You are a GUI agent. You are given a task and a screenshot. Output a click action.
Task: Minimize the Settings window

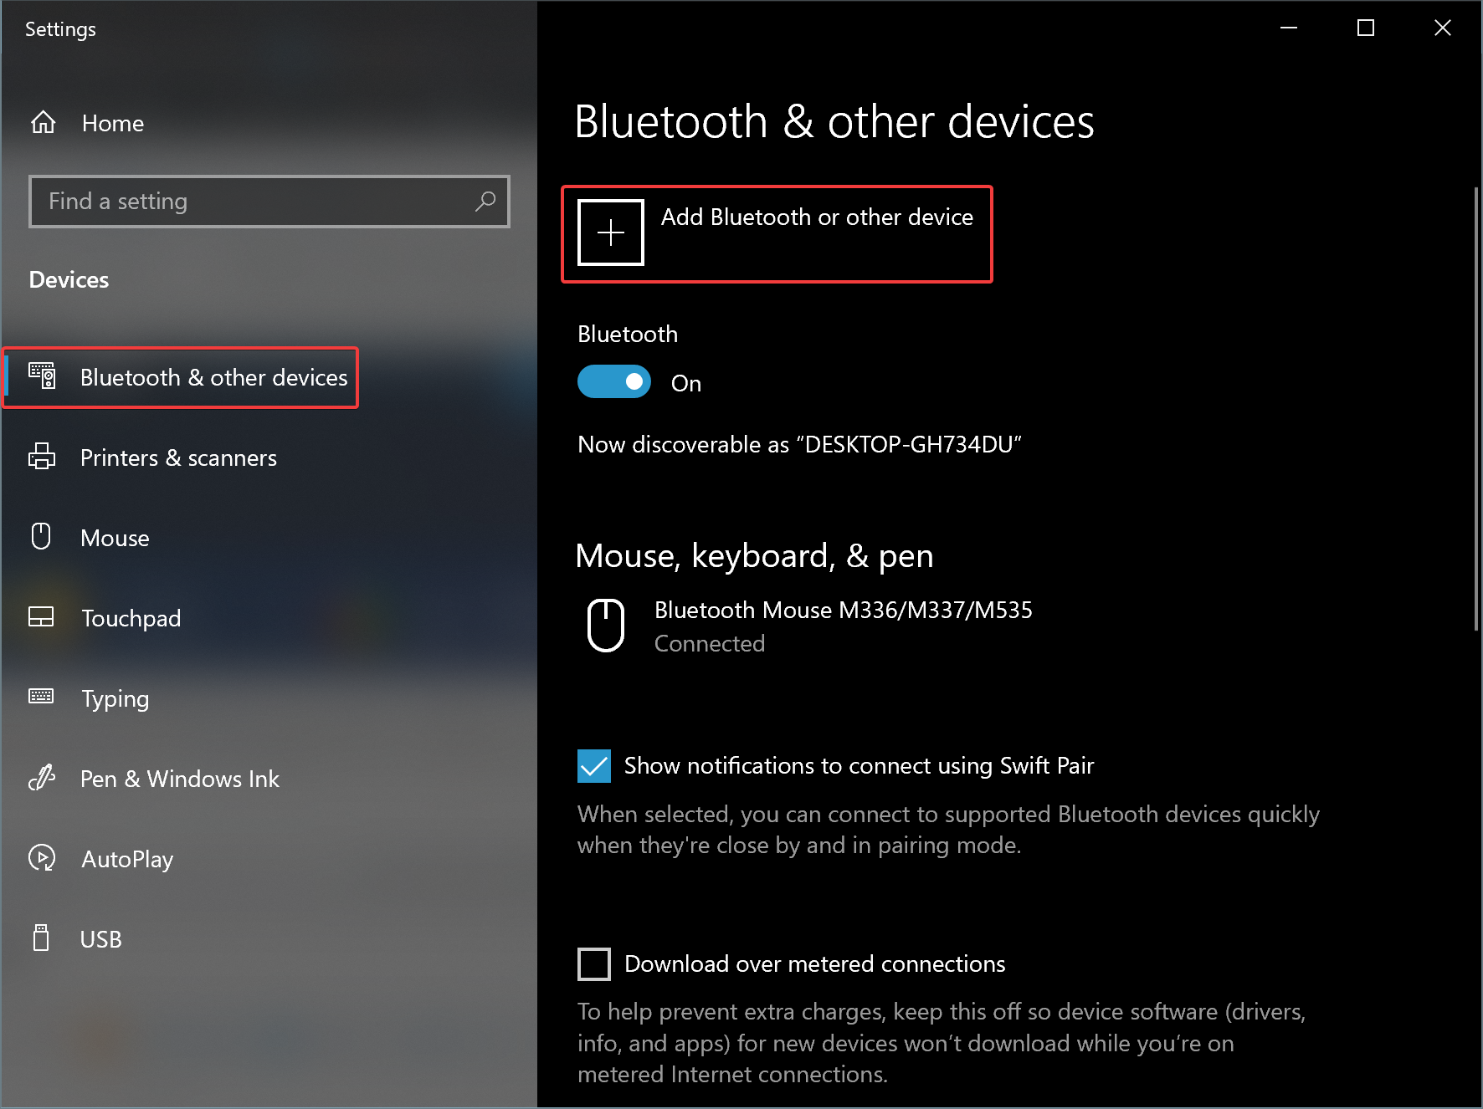tap(1289, 28)
